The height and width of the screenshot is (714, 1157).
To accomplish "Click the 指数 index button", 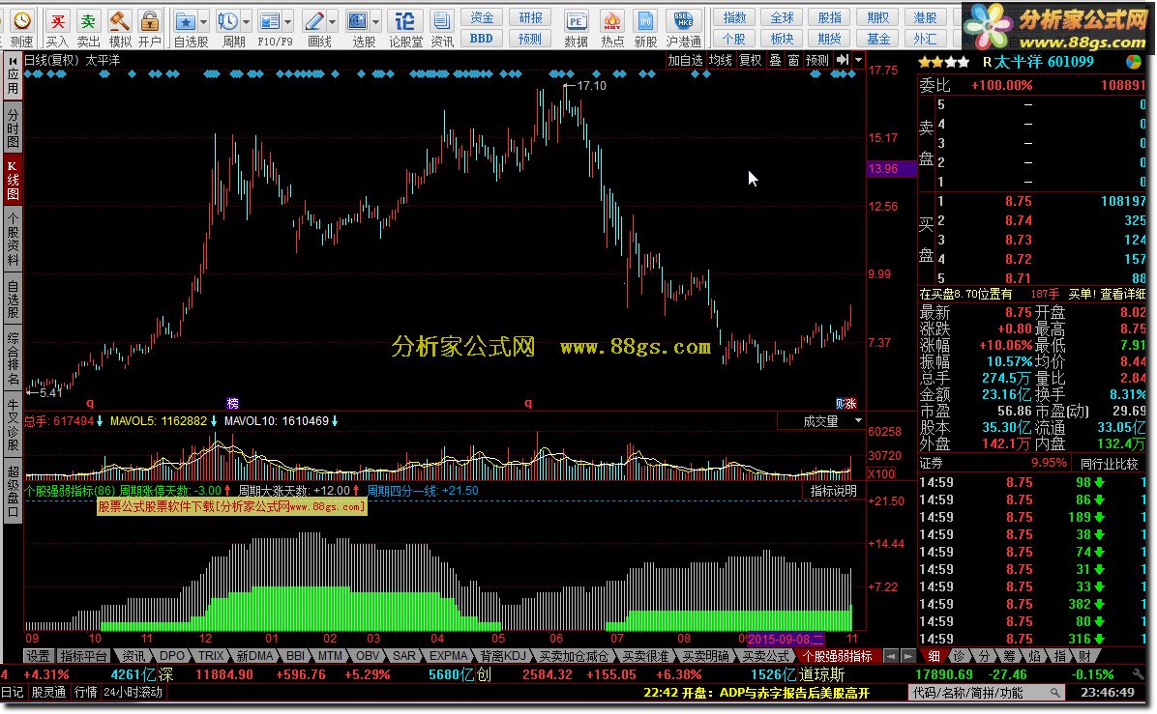I will (x=734, y=17).
